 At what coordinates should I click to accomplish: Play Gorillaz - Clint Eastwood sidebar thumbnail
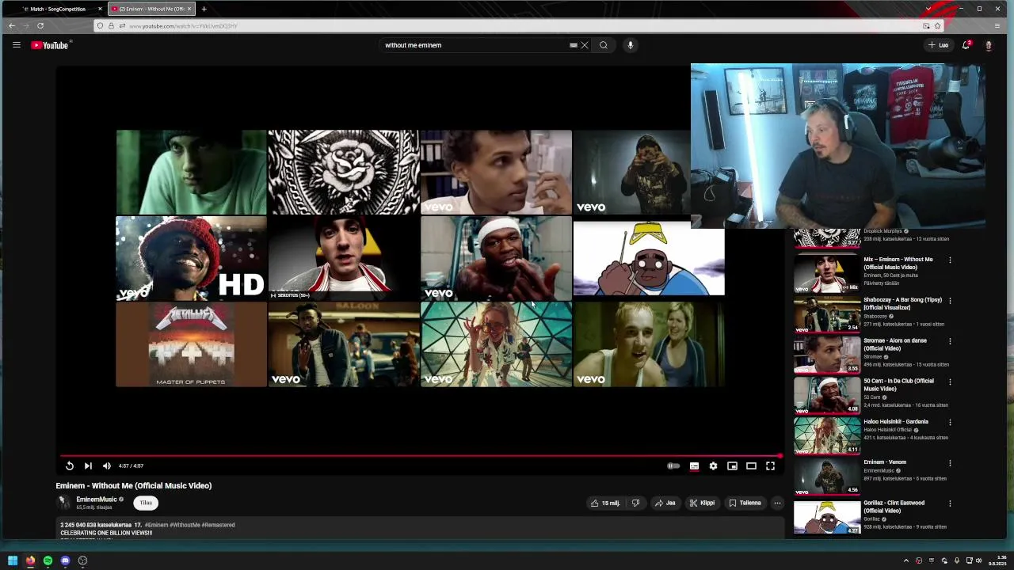click(x=827, y=517)
